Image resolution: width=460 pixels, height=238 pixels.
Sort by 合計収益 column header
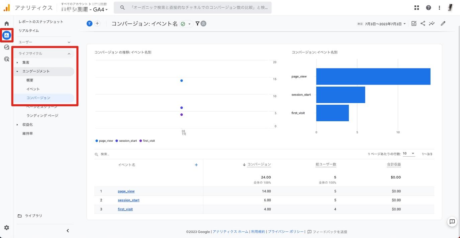tap(394, 164)
